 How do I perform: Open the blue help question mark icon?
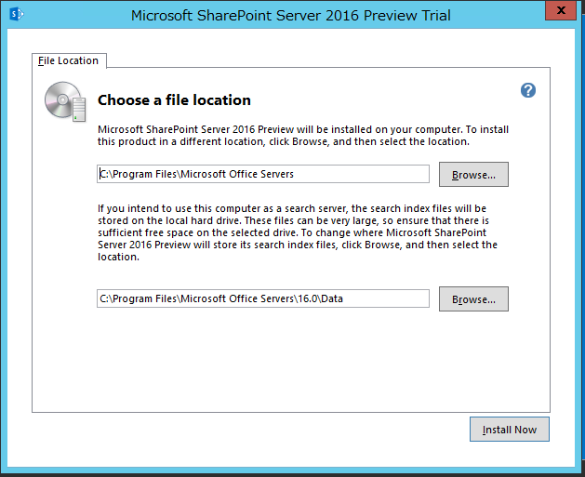(x=528, y=90)
